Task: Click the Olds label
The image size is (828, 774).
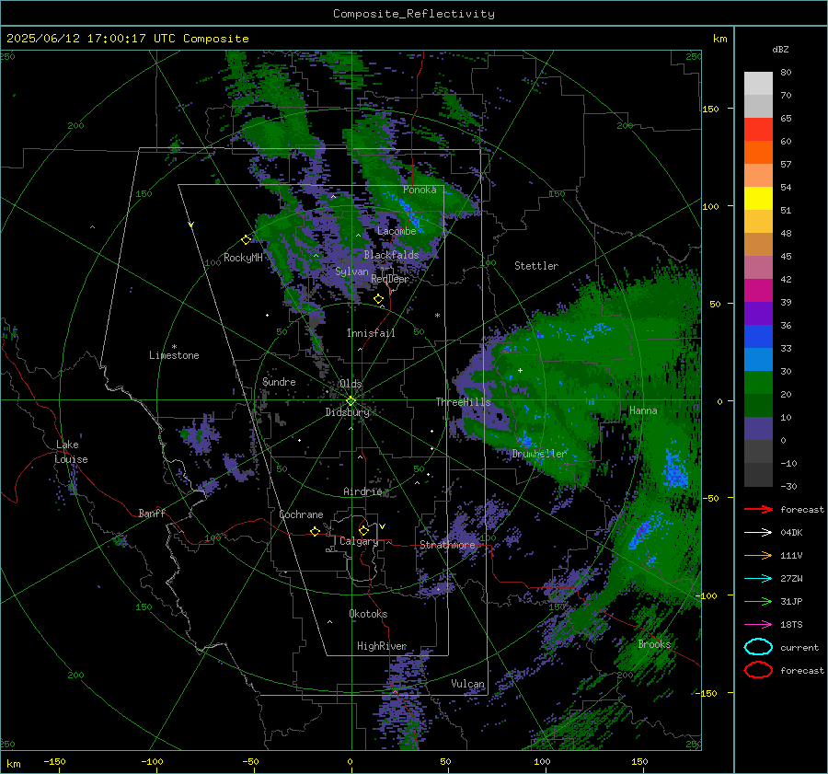Action: 351,384
